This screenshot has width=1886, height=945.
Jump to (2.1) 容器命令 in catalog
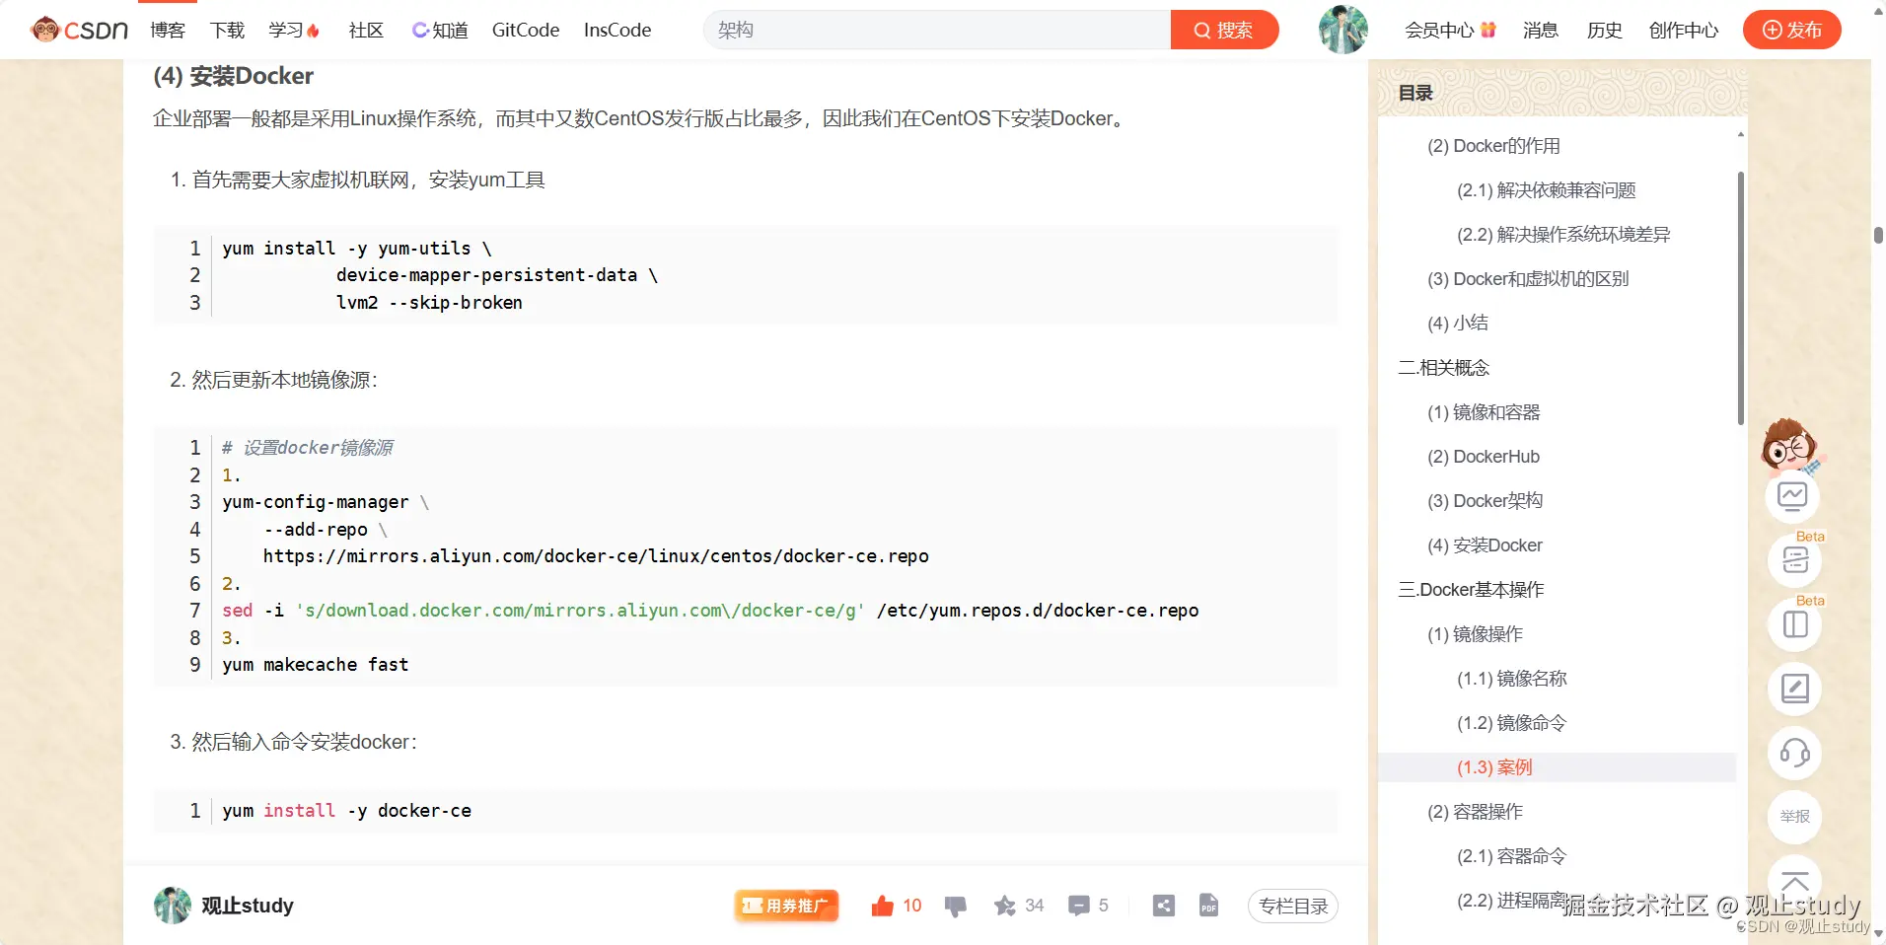point(1511,856)
